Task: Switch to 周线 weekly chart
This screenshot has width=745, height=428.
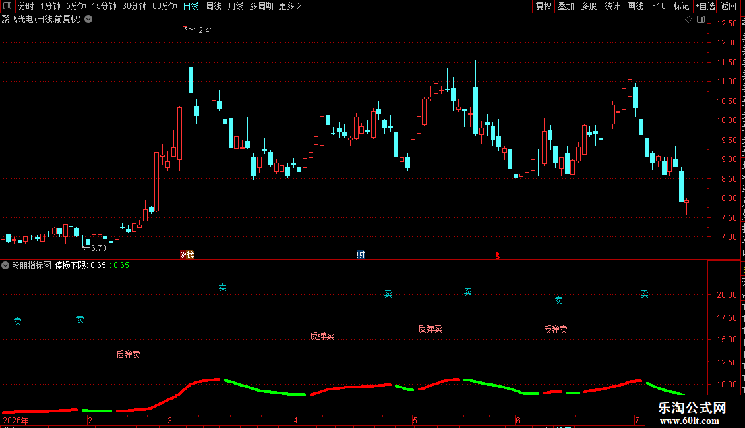Action: coord(214,6)
